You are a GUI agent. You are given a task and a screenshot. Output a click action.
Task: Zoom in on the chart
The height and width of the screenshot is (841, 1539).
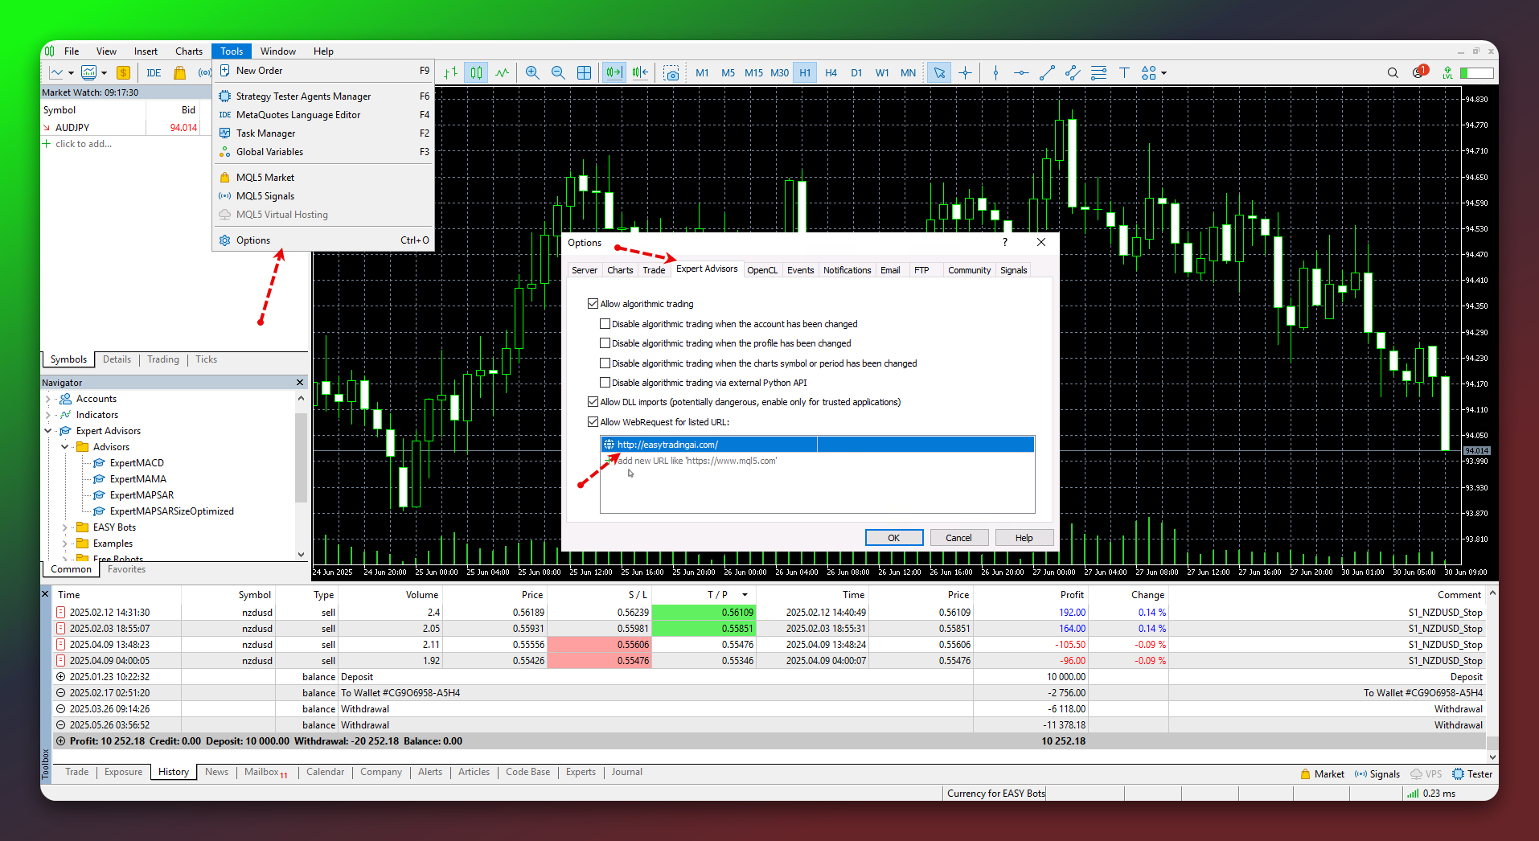(x=532, y=72)
